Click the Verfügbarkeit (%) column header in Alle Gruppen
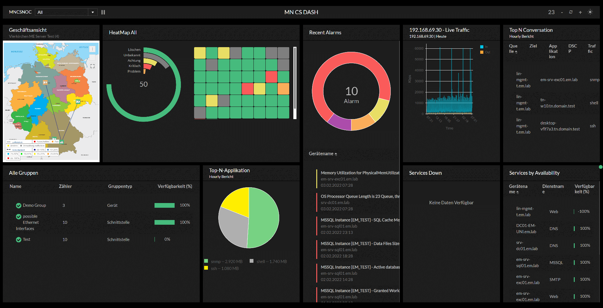The height and width of the screenshot is (308, 603). click(175, 186)
